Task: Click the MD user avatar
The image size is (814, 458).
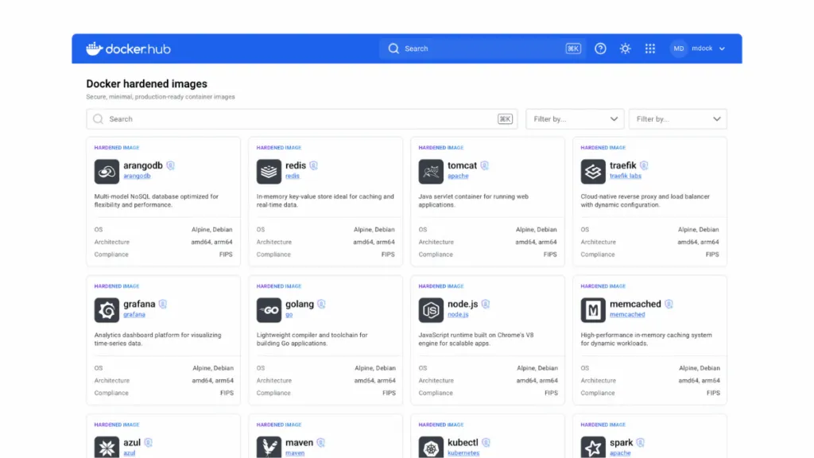Action: (679, 49)
